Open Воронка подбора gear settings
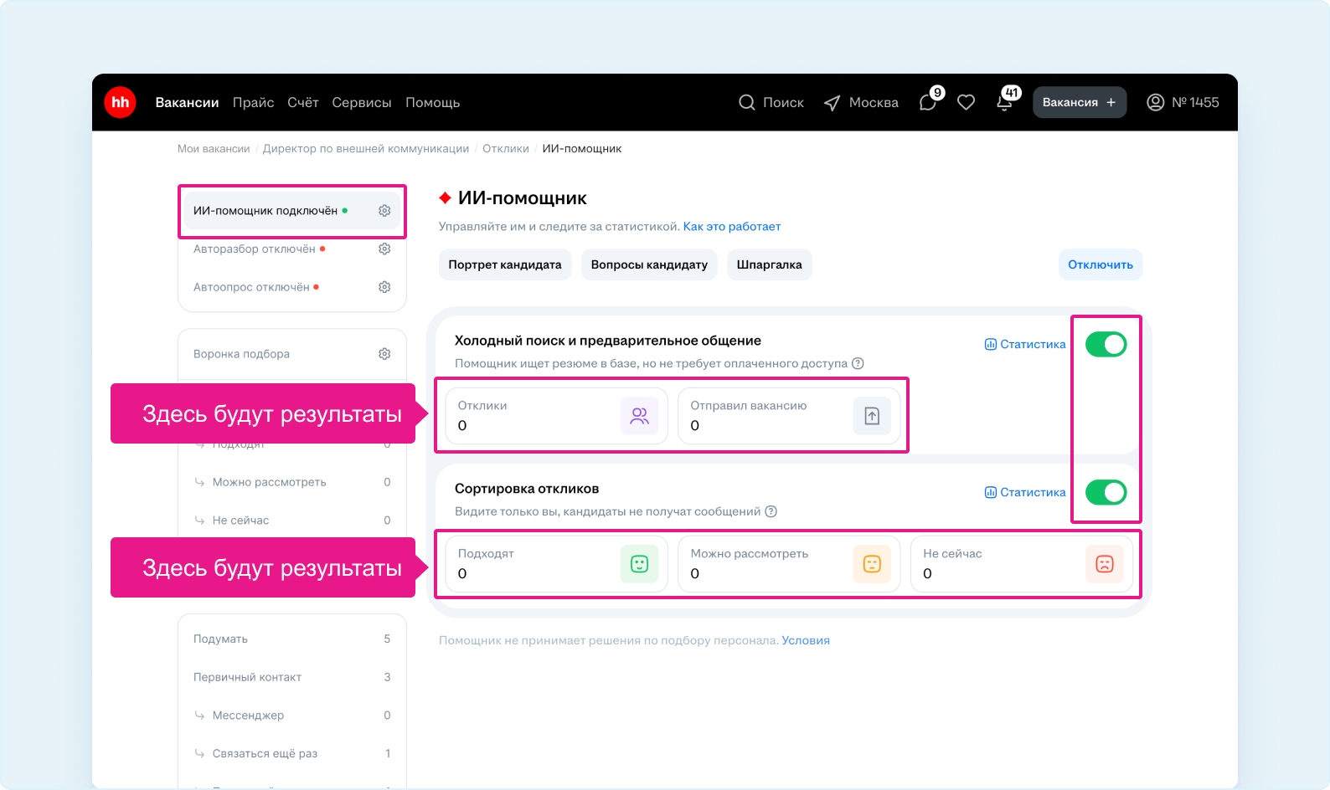 click(384, 354)
